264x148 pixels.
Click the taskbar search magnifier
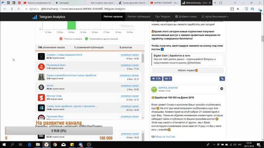12,144
